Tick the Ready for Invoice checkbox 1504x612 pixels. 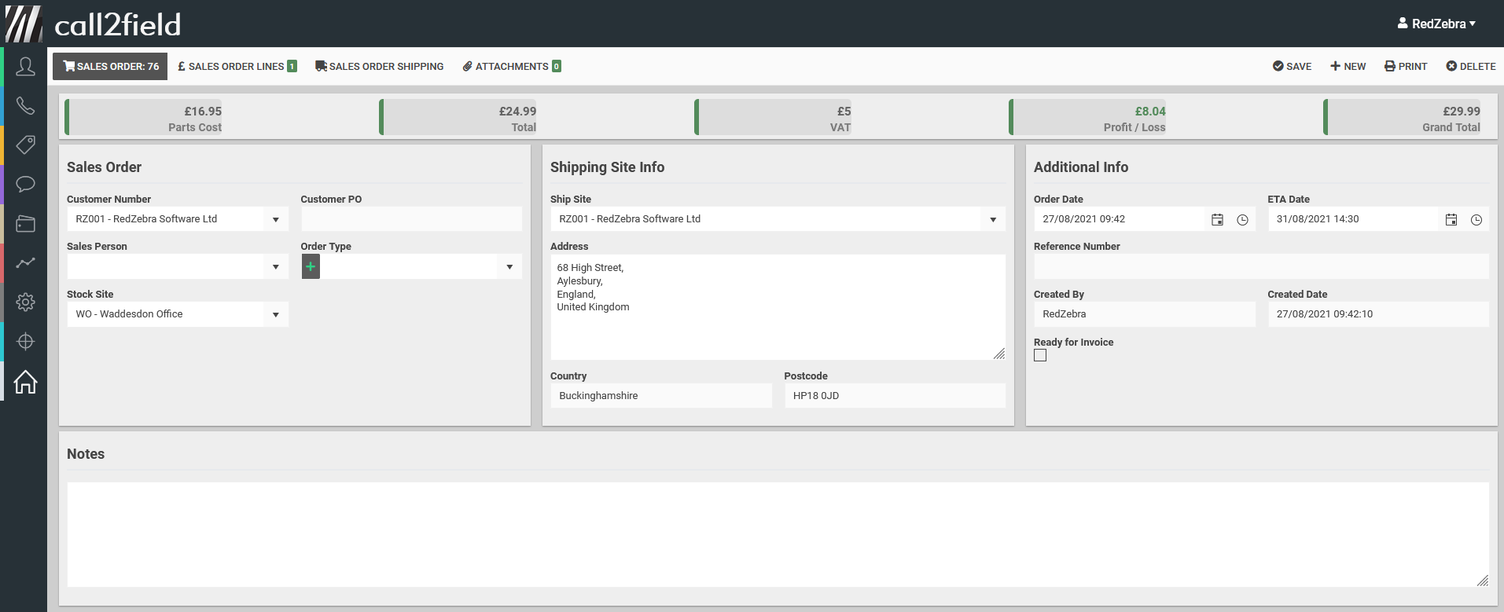click(x=1040, y=356)
